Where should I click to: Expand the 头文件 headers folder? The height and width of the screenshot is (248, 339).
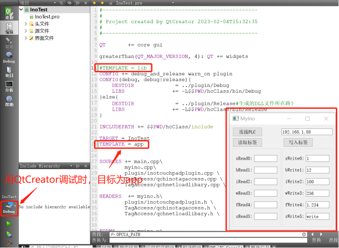(26, 24)
